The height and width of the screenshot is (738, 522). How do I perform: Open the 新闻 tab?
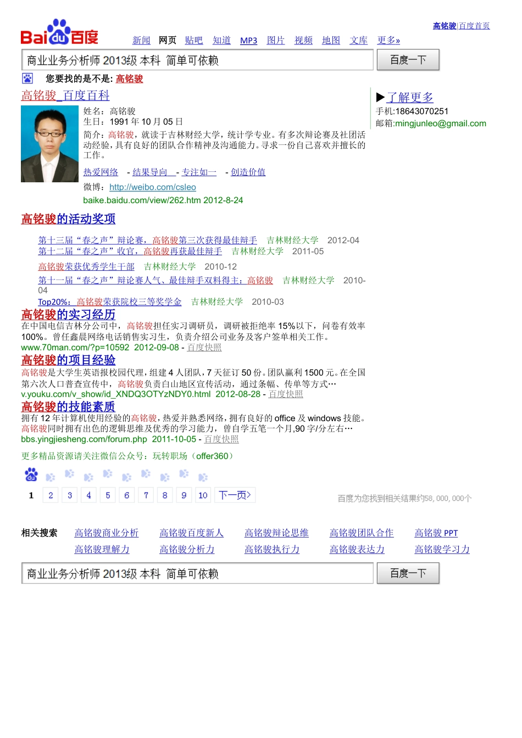(141, 40)
